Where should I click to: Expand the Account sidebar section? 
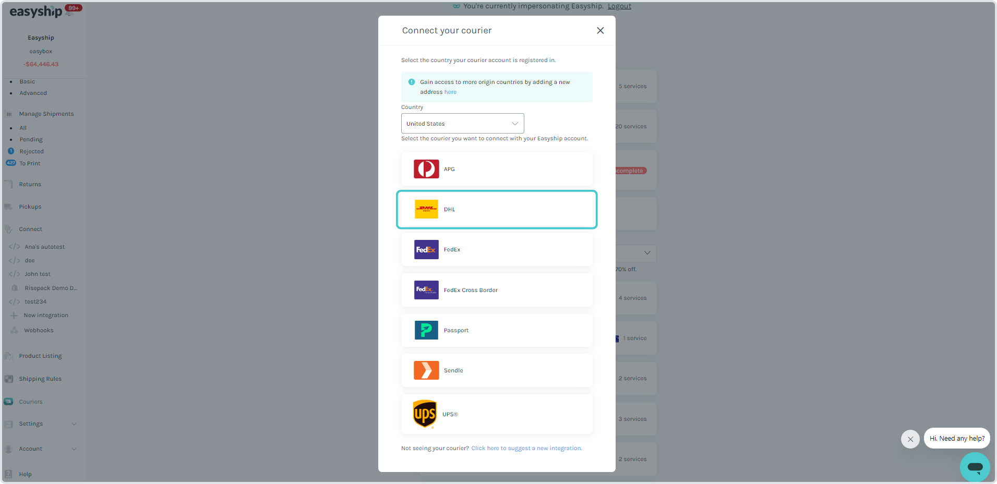[x=41, y=449]
